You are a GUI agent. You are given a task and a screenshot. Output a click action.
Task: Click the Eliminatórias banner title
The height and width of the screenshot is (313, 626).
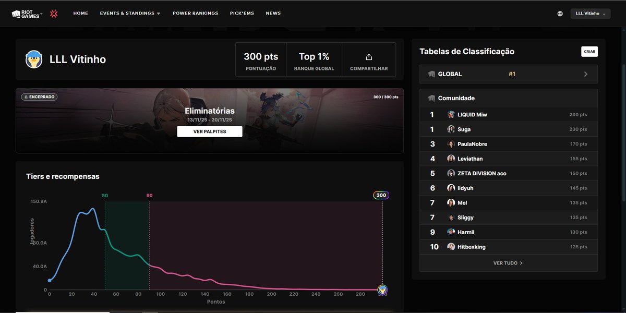(210, 111)
